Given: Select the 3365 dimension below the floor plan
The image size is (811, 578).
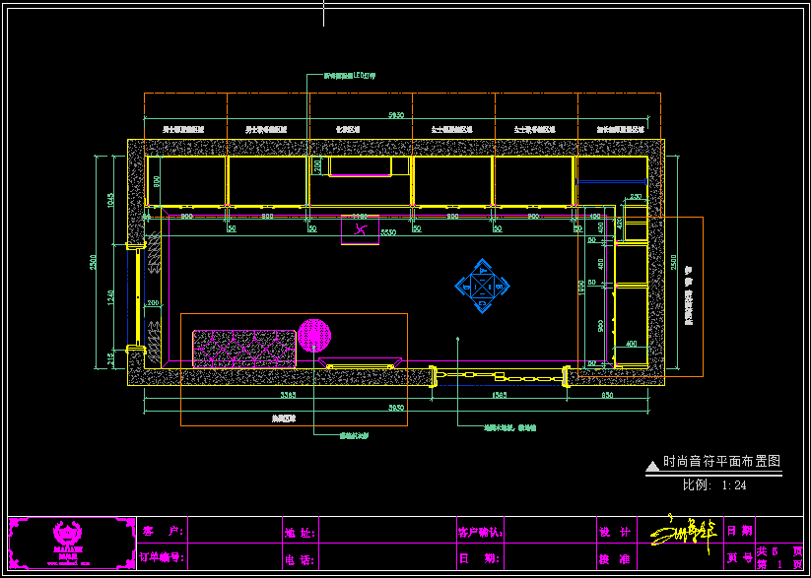Looking at the screenshot, I should (288, 395).
